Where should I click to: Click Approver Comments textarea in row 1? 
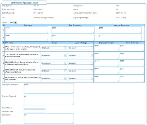120,30
